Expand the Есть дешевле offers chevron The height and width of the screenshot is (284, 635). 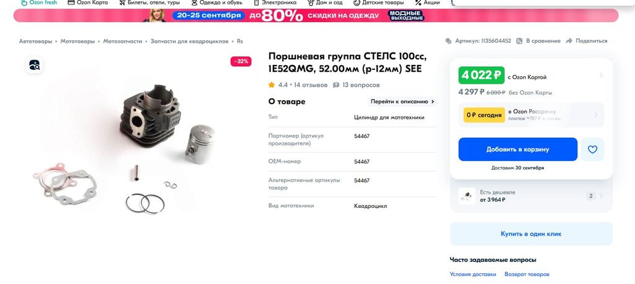(602, 196)
